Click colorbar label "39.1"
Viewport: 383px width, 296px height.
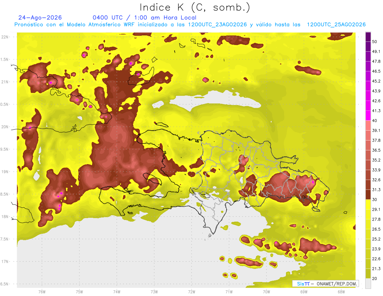[x=376, y=131]
